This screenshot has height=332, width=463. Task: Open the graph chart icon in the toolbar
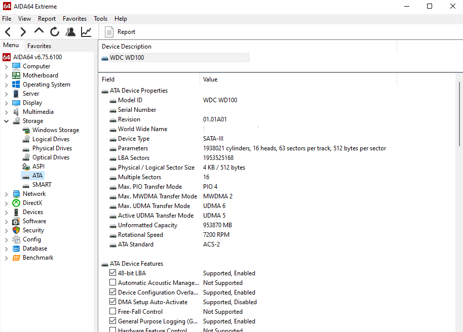(86, 31)
